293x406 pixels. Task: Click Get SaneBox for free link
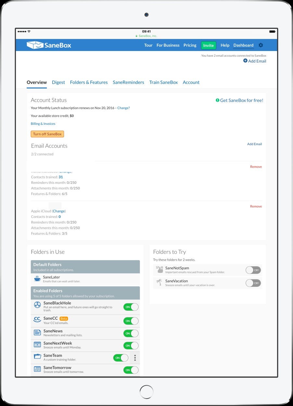[x=239, y=100]
